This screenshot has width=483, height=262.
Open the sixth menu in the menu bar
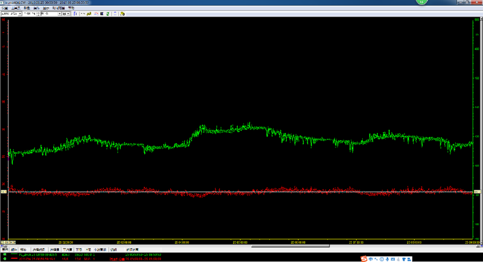click(59, 8)
